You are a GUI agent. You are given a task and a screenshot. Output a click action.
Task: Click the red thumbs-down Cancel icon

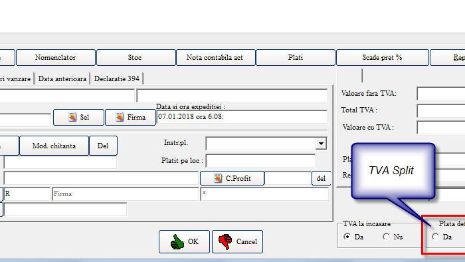coord(225,242)
